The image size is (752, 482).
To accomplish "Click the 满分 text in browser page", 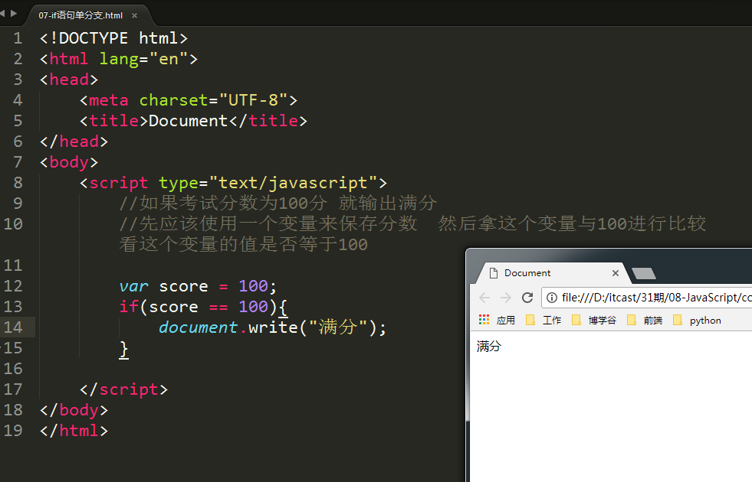I will (x=489, y=346).
